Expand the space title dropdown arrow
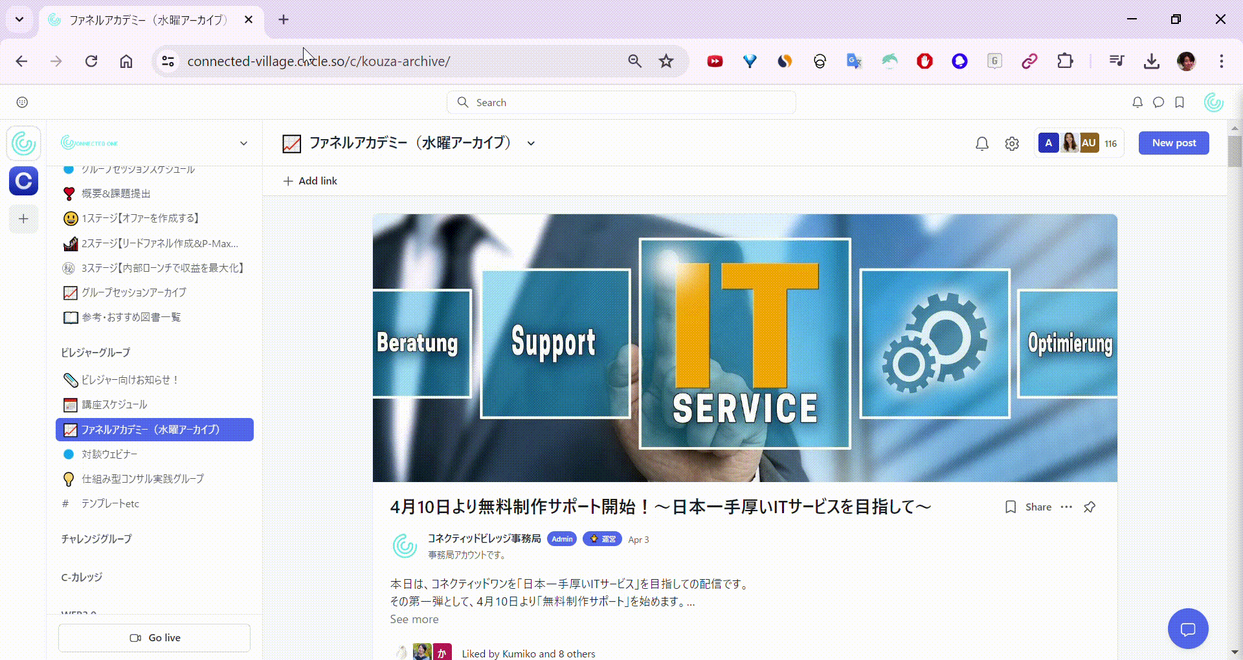The height and width of the screenshot is (660, 1243). tap(531, 144)
